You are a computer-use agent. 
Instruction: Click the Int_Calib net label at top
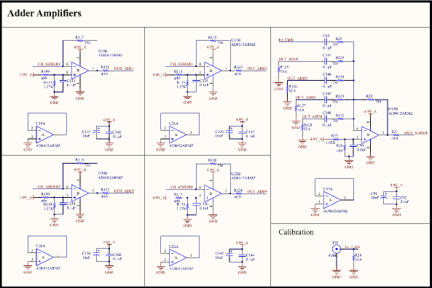coord(286,39)
